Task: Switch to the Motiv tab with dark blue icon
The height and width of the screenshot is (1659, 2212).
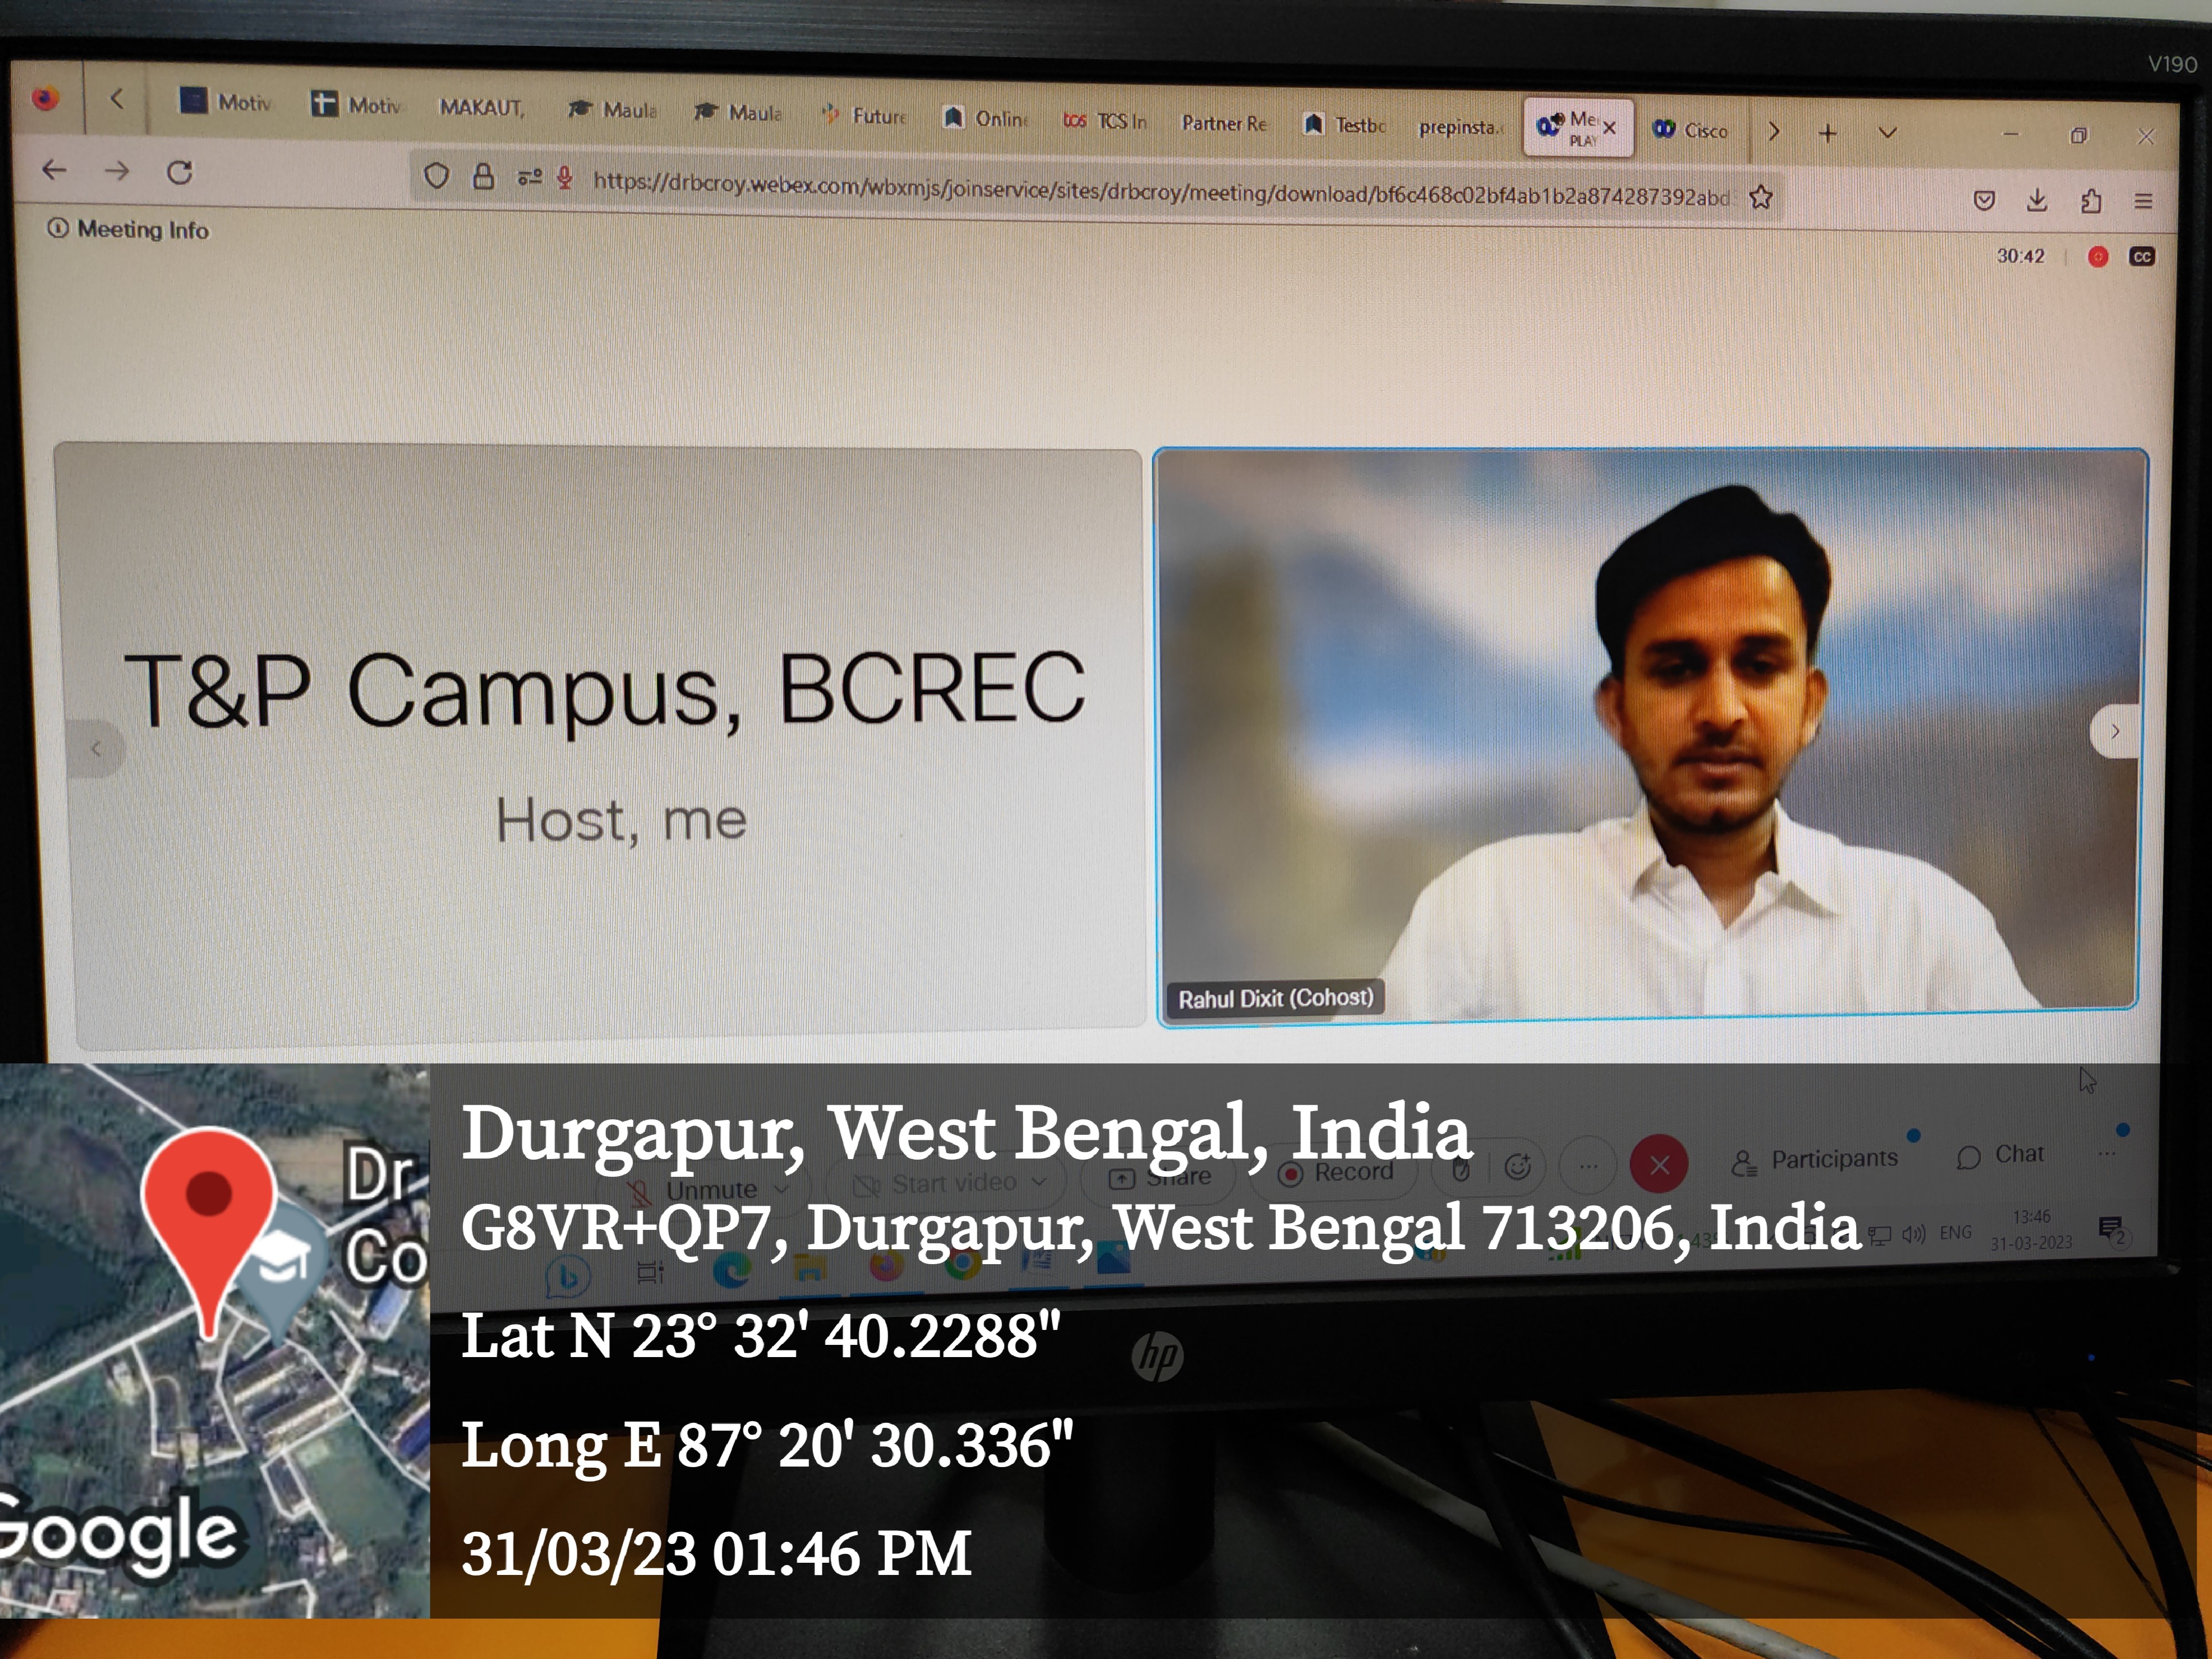Action: pyautogui.click(x=225, y=102)
